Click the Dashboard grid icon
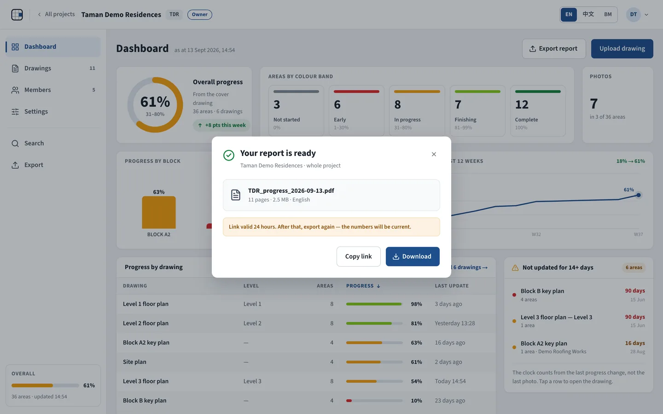Screen dimensions: 663x414 [x=15, y=47]
